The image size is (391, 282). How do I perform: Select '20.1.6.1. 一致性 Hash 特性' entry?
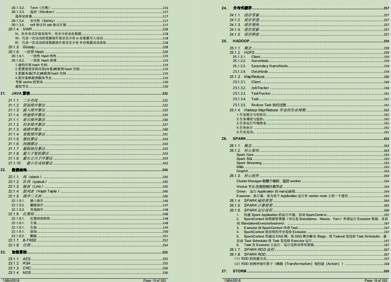[x=90, y=56]
